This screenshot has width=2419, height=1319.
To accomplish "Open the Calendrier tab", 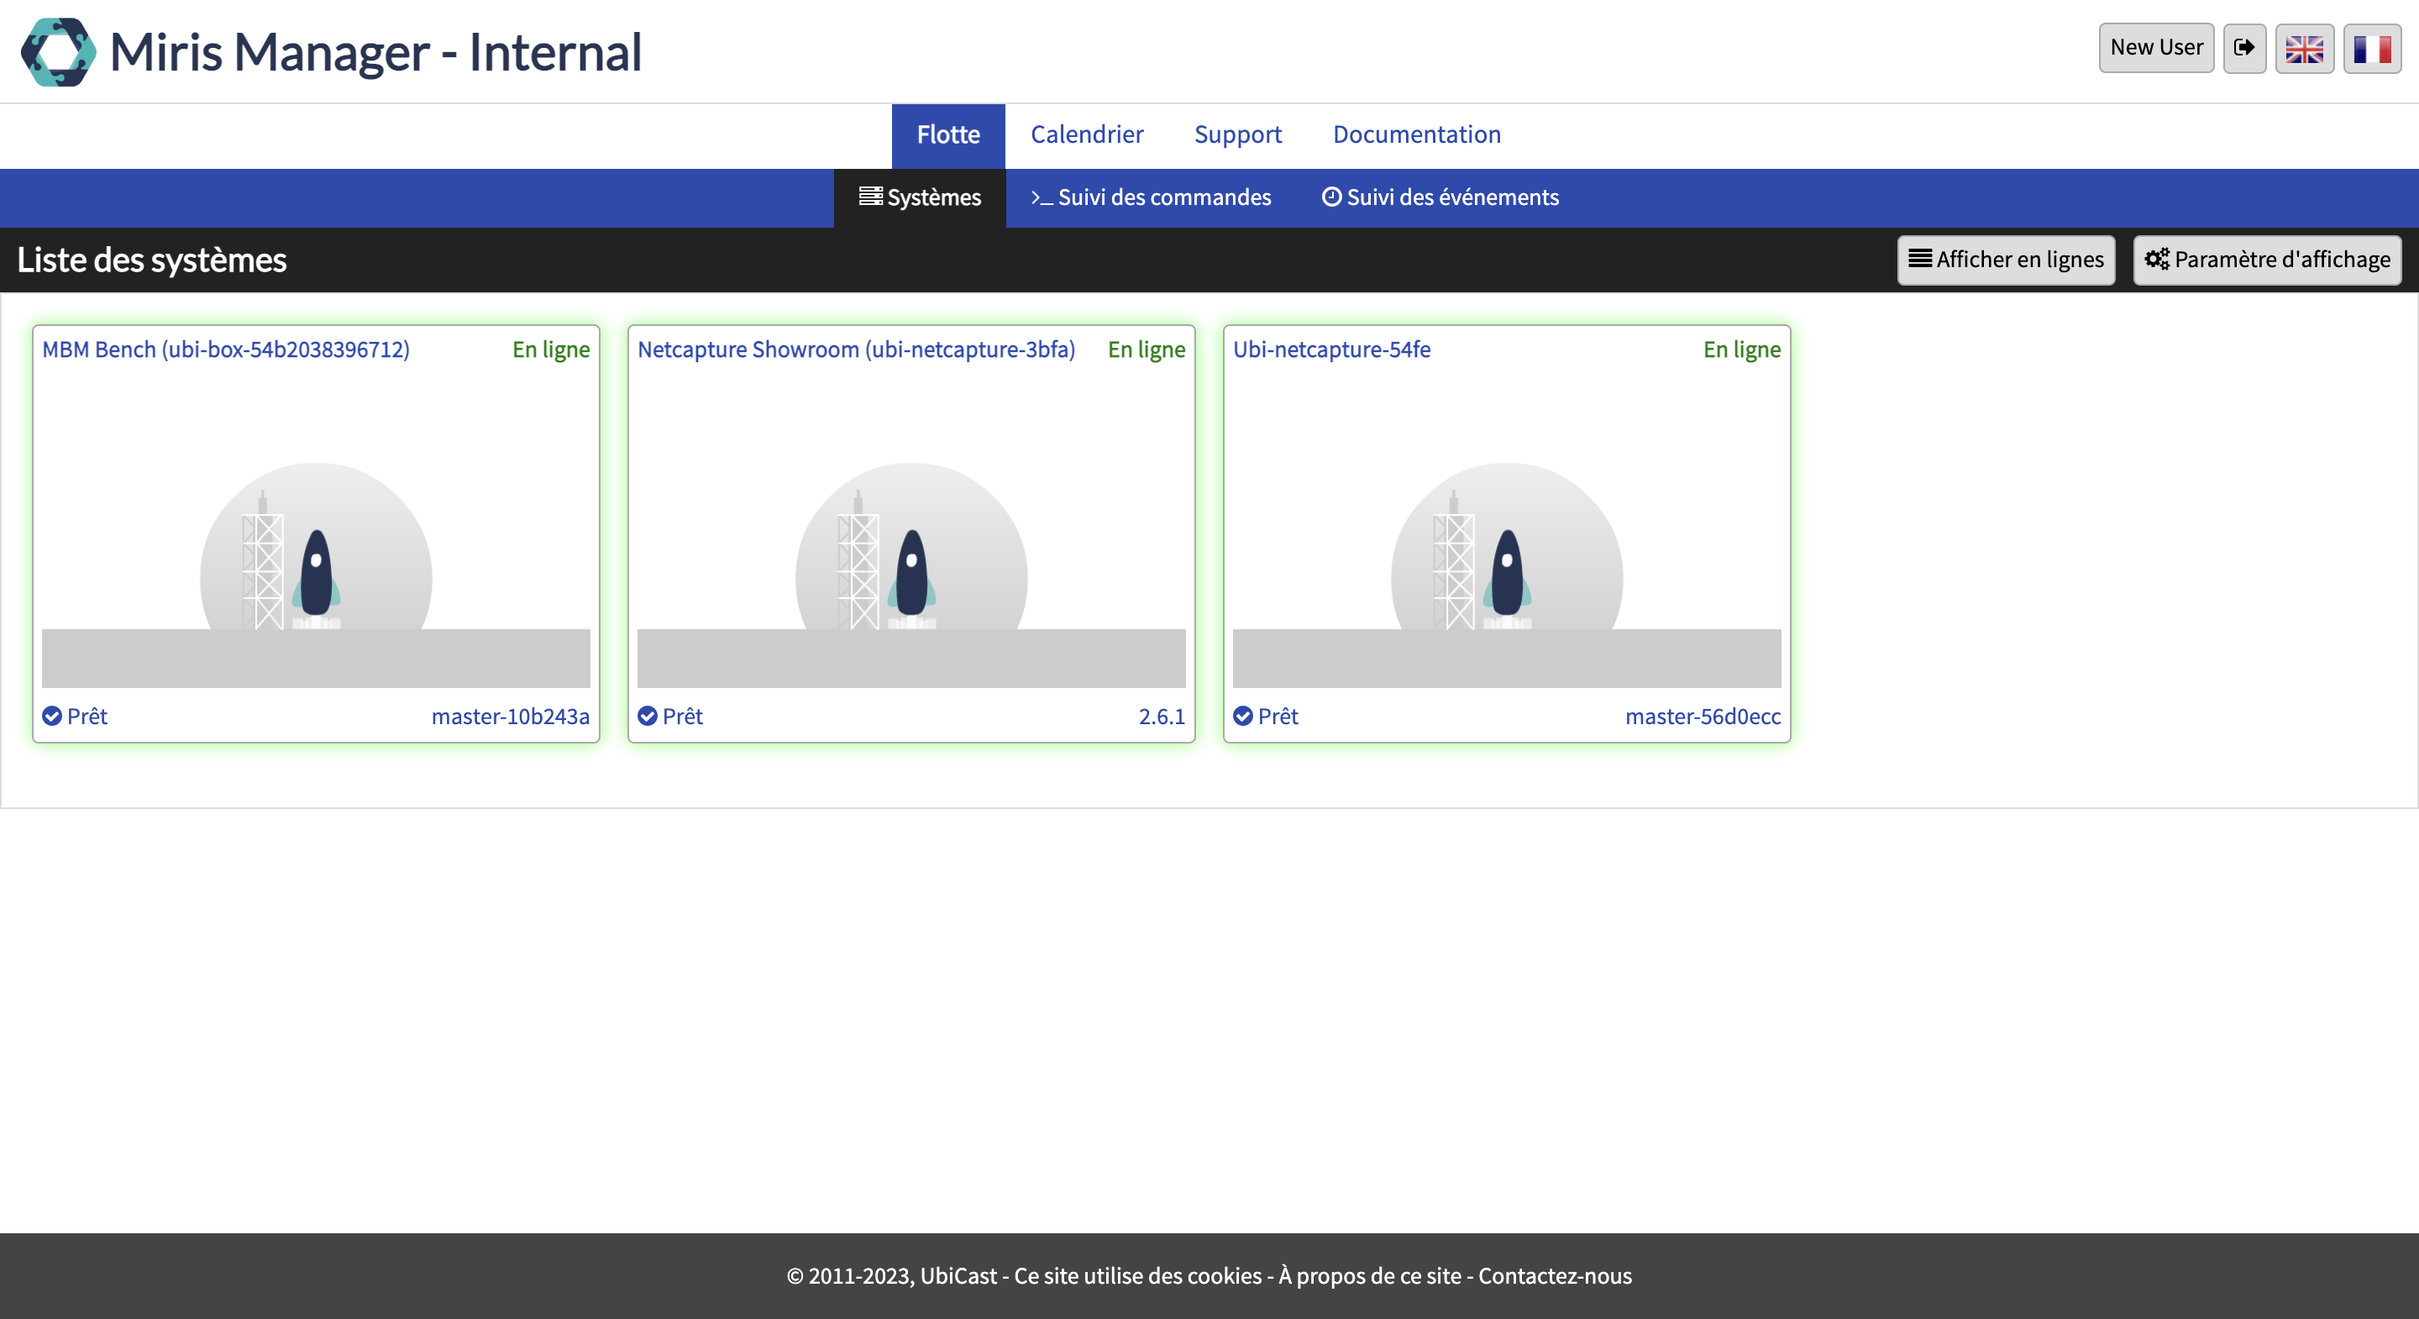I will (1087, 134).
